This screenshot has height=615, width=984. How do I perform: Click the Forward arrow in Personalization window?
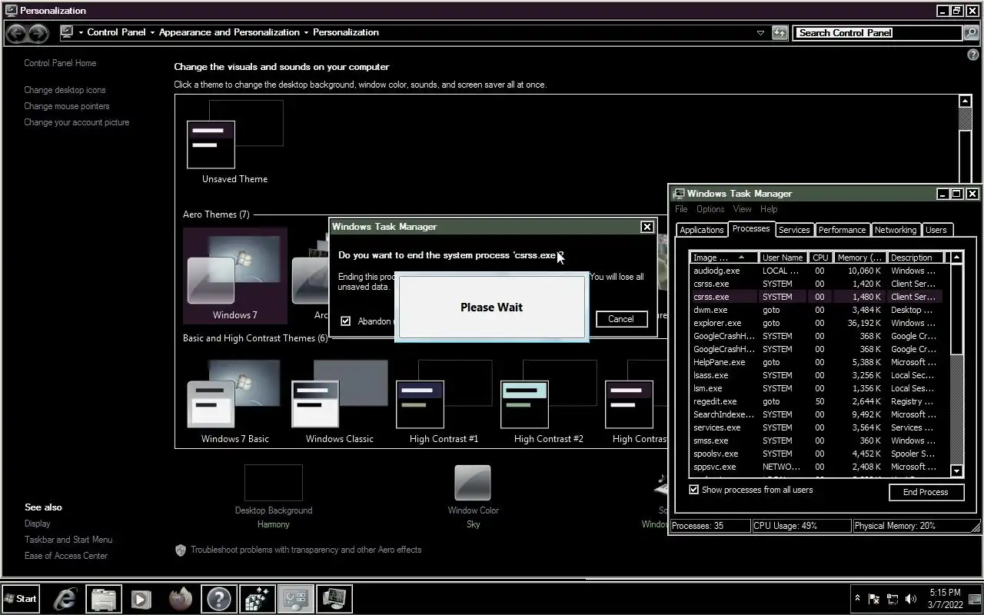[38, 33]
